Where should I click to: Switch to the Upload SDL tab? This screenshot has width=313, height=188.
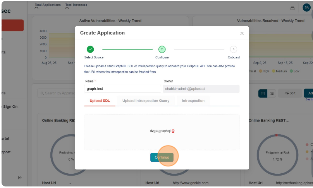(100, 101)
